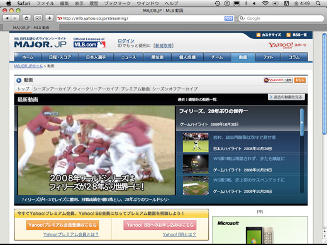Select the 日本人選手 navigation tab
The width and height of the screenshot is (327, 245).
[x=96, y=57]
